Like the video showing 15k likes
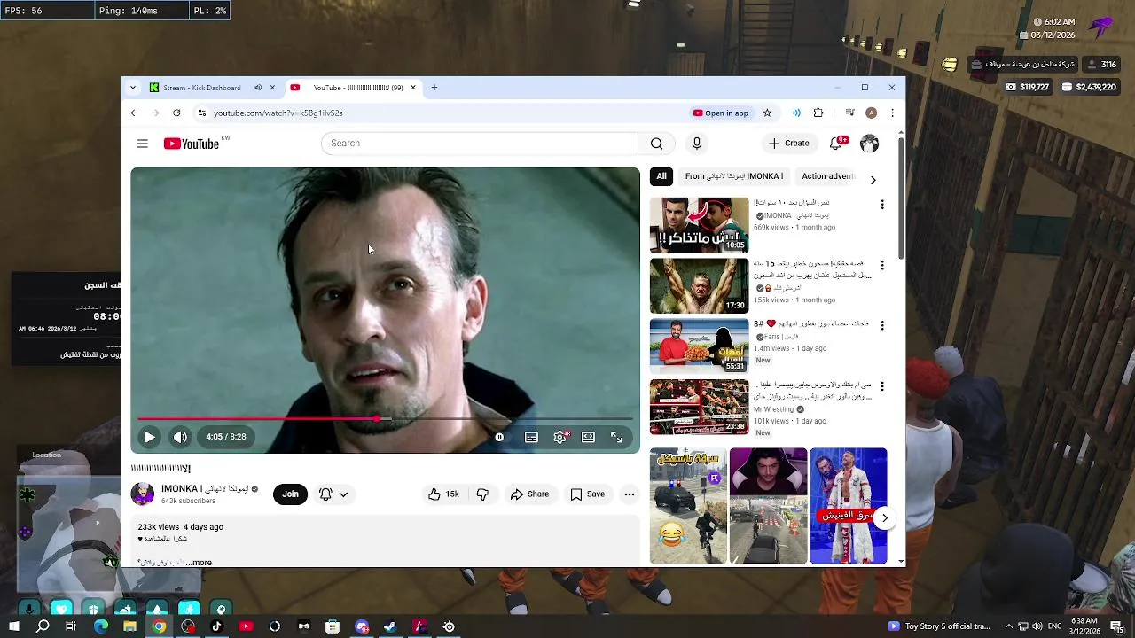The image size is (1135, 638). tap(443, 494)
